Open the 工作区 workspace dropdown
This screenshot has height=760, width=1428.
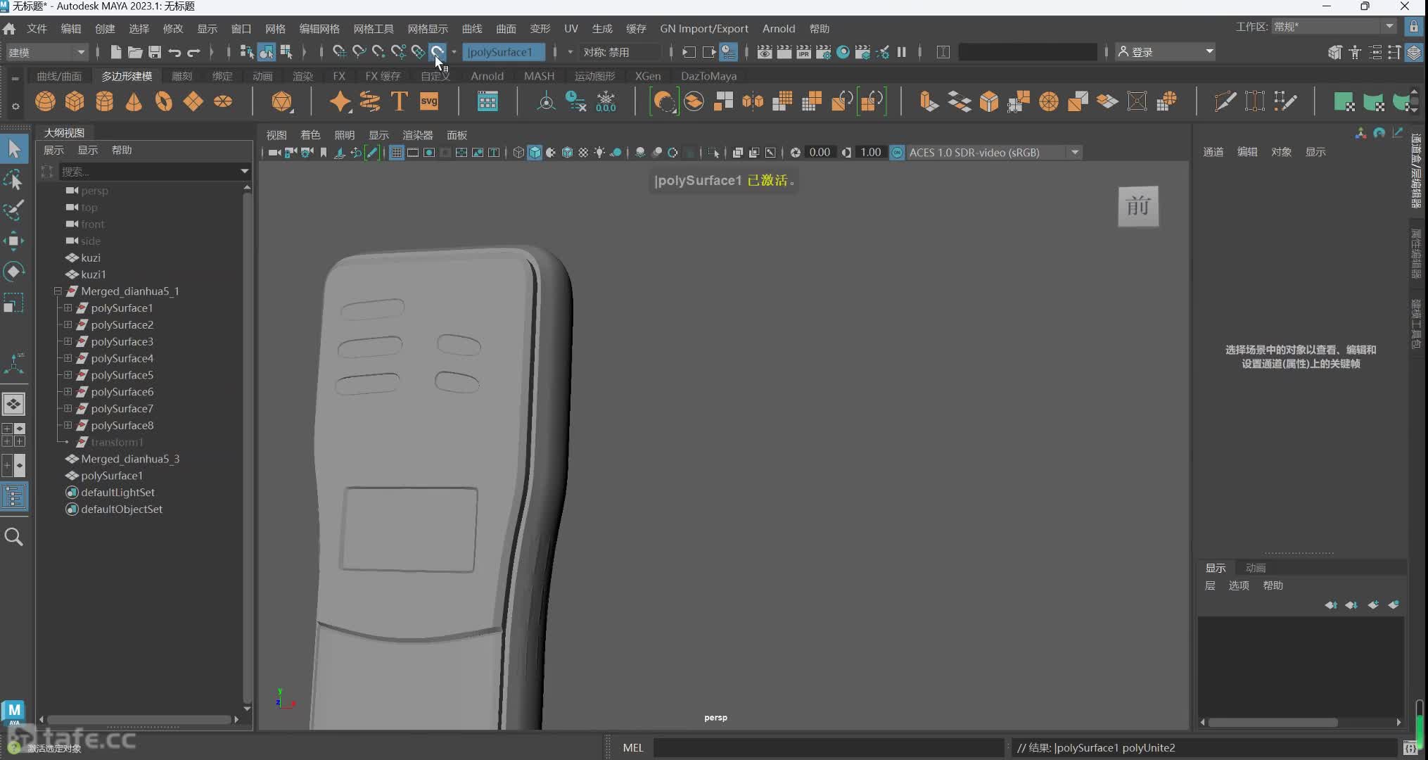pos(1334,27)
